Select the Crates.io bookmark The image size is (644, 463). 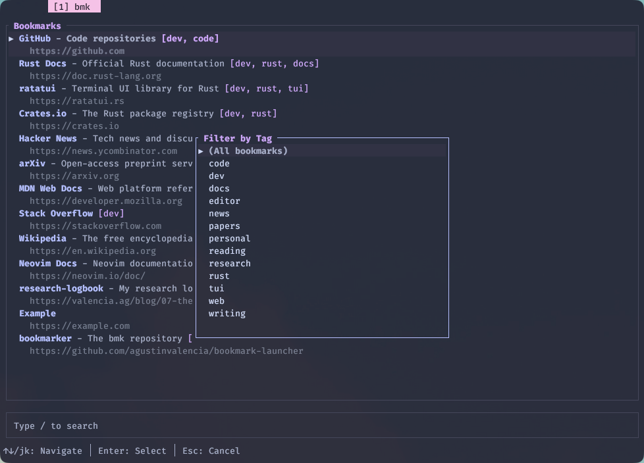(42, 114)
